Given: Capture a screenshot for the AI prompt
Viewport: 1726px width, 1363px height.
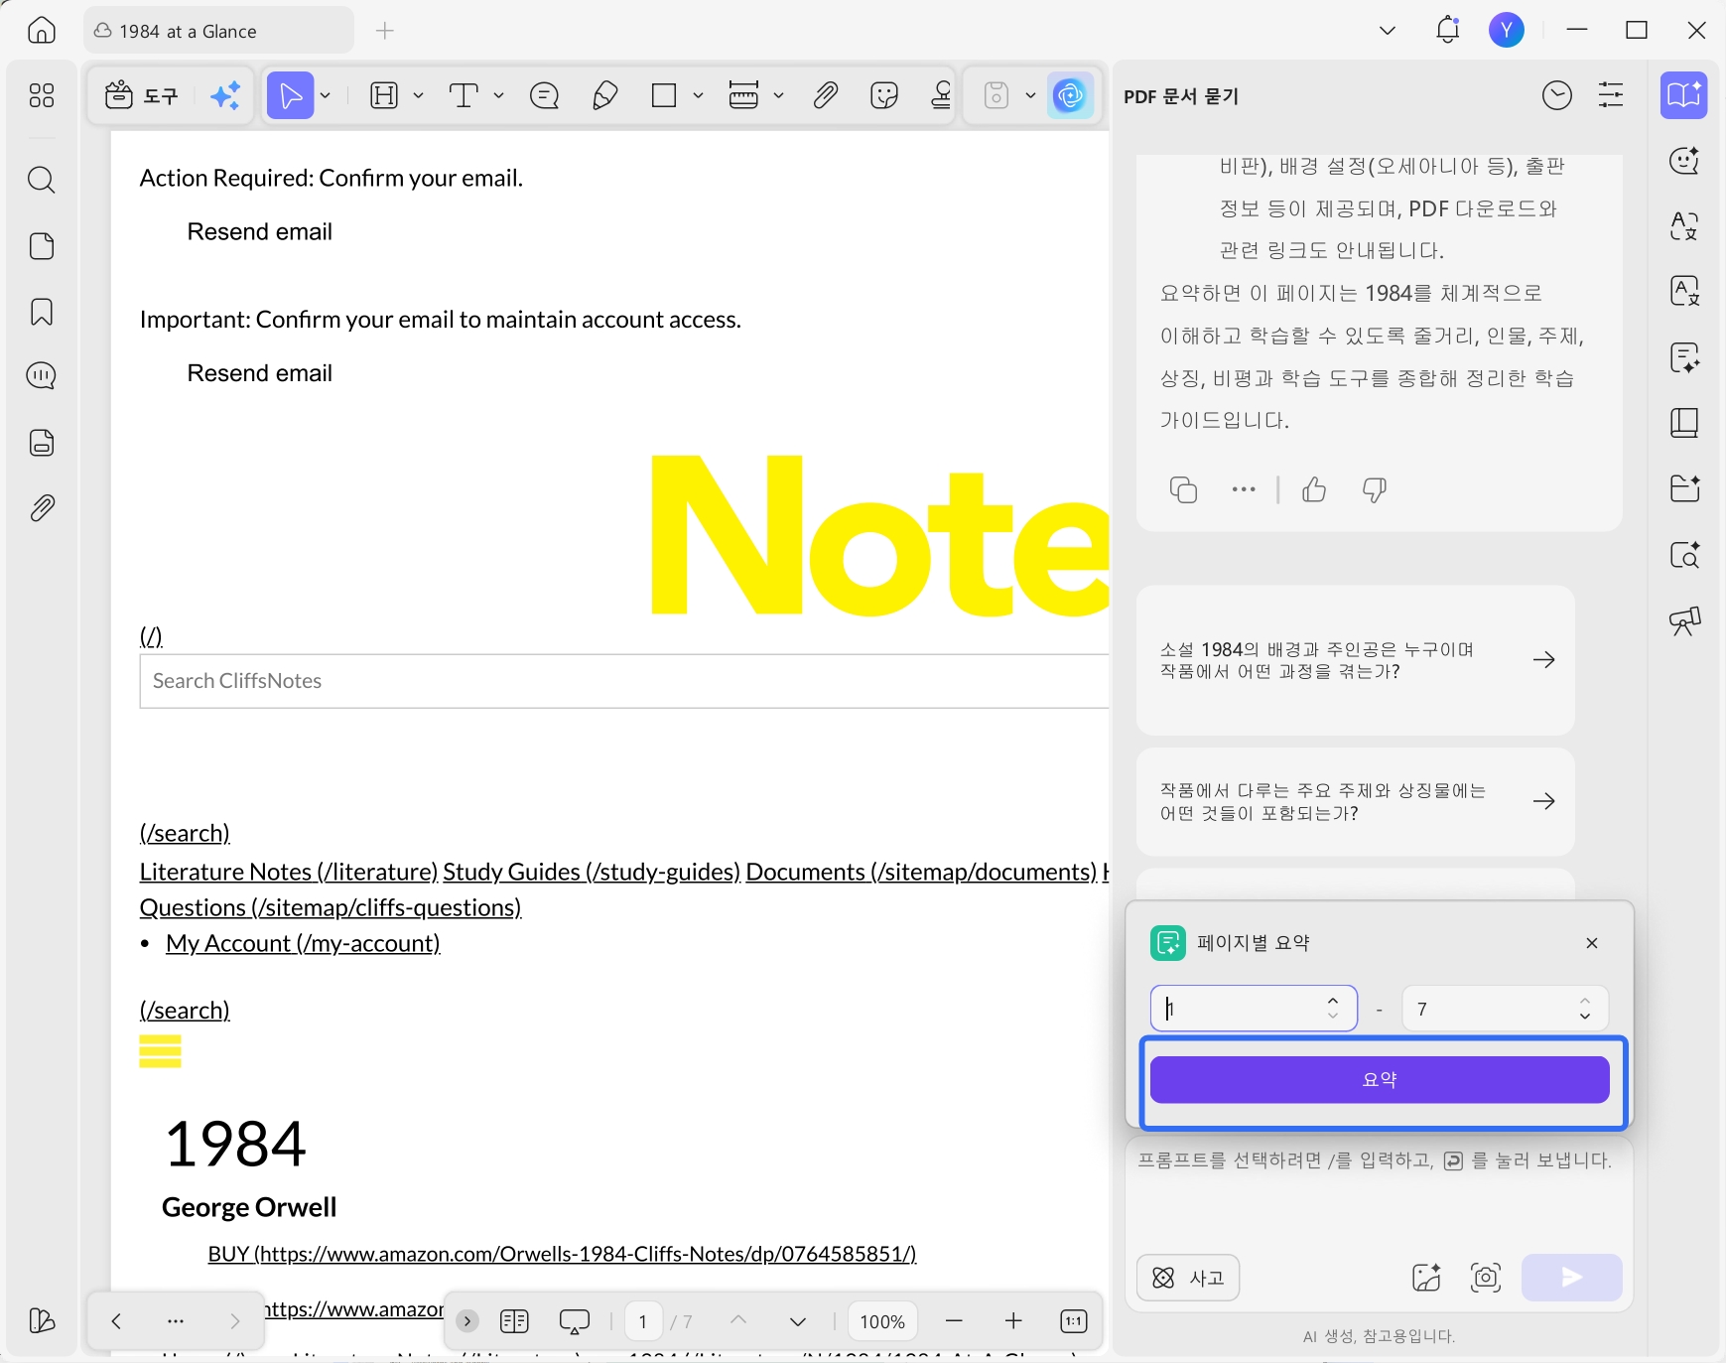Looking at the screenshot, I should point(1485,1278).
